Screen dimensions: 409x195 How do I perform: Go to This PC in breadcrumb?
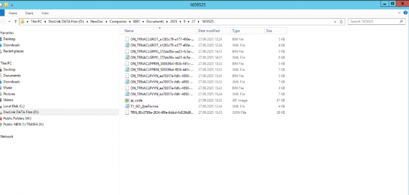pyautogui.click(x=36, y=22)
